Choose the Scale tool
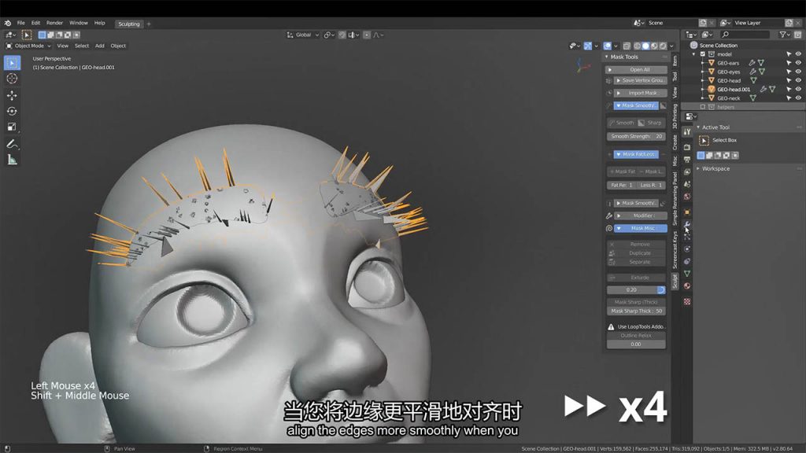This screenshot has width=806, height=453. (12, 127)
